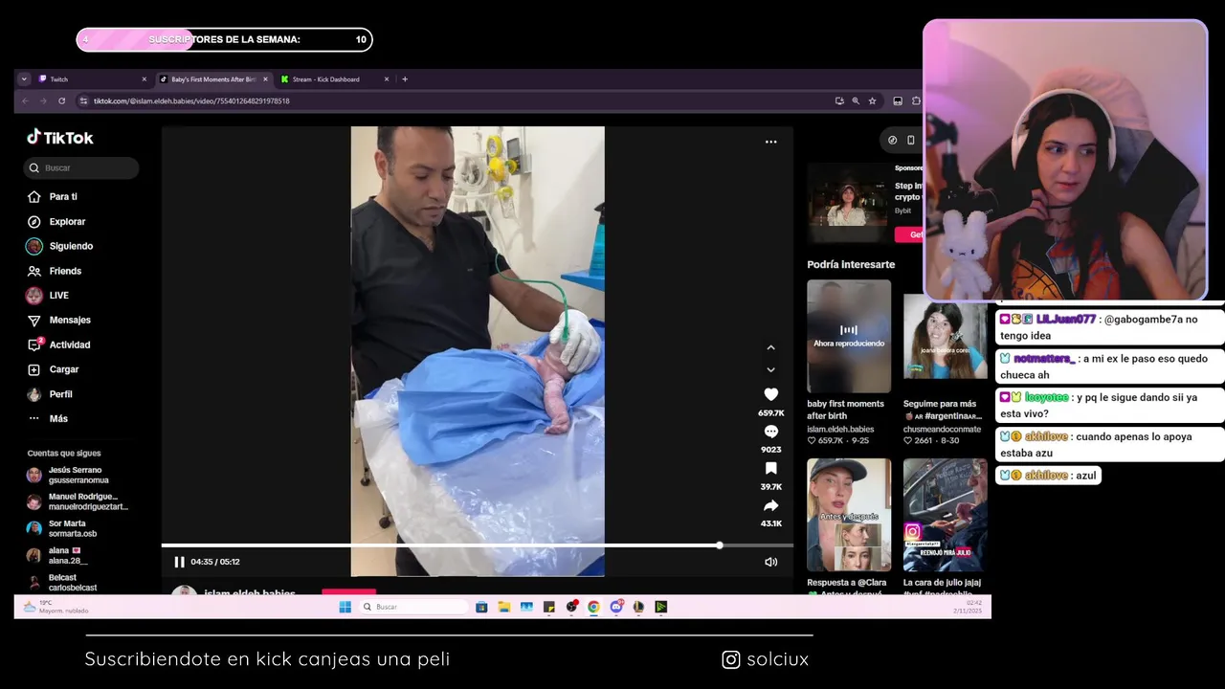Viewport: 1225px width, 689px height.
Task: Open the baby first moments recommended thumbnail
Action: click(849, 336)
